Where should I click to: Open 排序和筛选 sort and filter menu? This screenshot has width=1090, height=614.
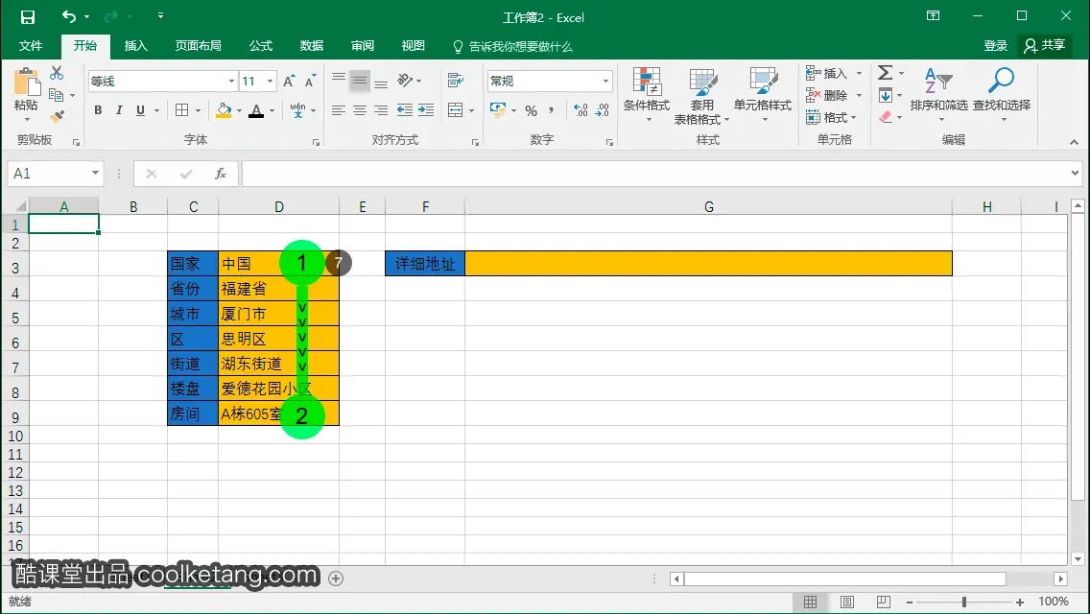938,95
